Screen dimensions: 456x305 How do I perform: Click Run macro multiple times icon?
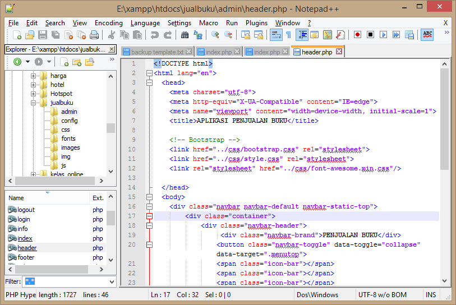point(396,35)
